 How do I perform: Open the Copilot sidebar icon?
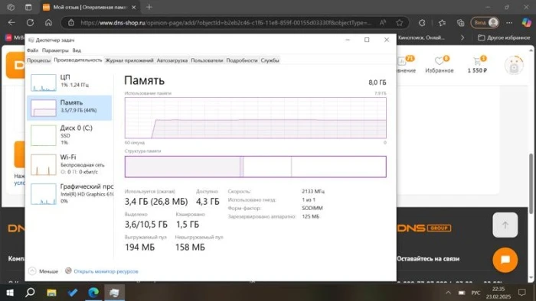527,23
